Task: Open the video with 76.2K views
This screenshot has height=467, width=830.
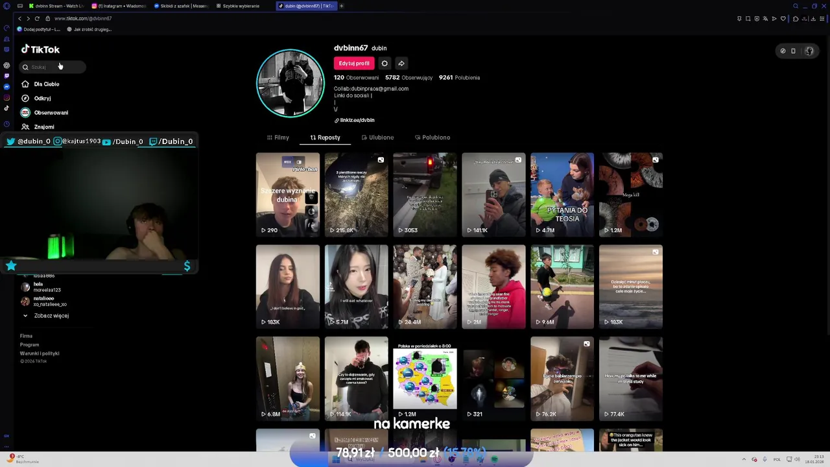Action: [x=563, y=379]
